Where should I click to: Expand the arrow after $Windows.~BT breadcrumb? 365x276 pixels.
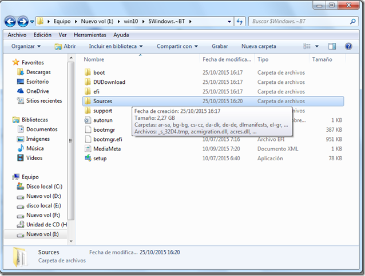point(190,22)
